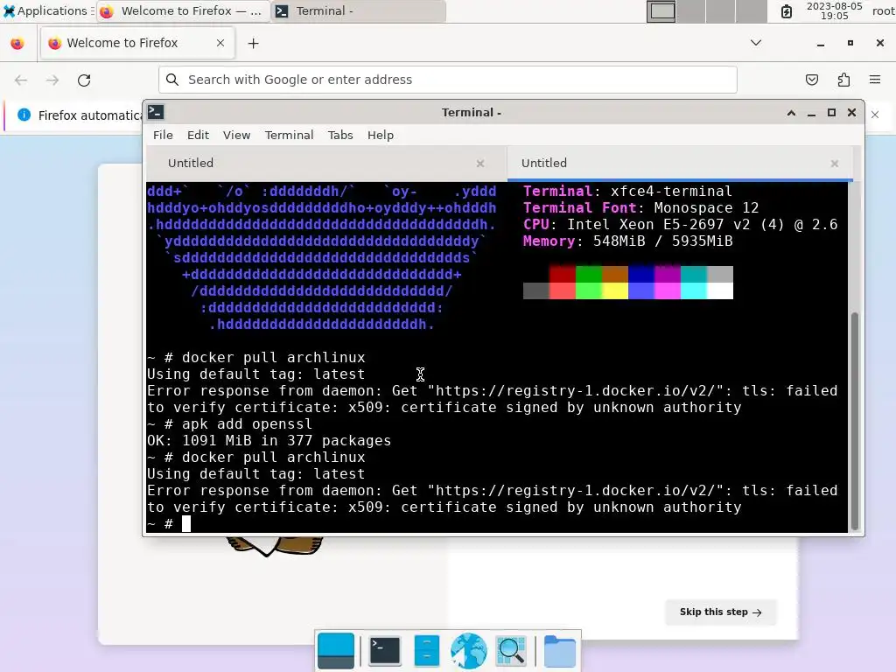Click the terminal window menu icon

pos(156,112)
